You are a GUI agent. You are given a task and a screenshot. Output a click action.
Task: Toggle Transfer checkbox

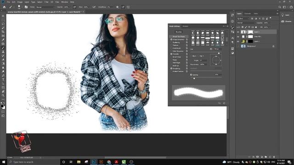[171, 54]
